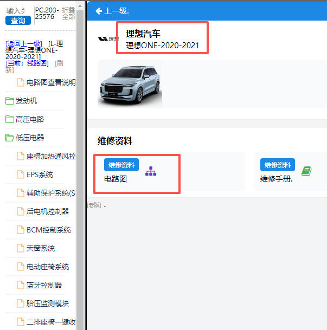Image resolution: width=327 pixels, height=330 pixels.
Task: Click the open folder icon of 低压电器
Action: (x=10, y=138)
